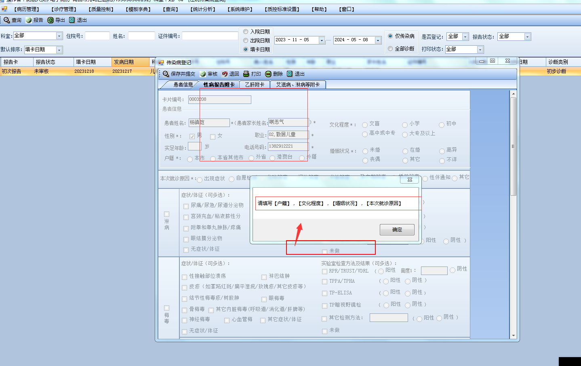Select 未婚 marital status radio button
Screen dimensions: 581x366
365,151
